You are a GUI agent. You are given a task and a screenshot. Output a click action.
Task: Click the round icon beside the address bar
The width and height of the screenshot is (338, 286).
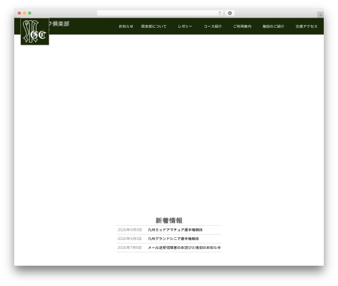tap(230, 14)
